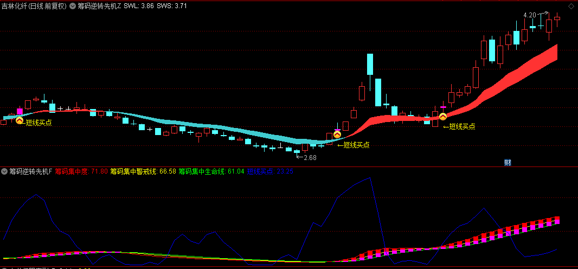The image size is (578, 269).
Task: Click the 4.20 highest price label
Action: pyautogui.click(x=530, y=15)
